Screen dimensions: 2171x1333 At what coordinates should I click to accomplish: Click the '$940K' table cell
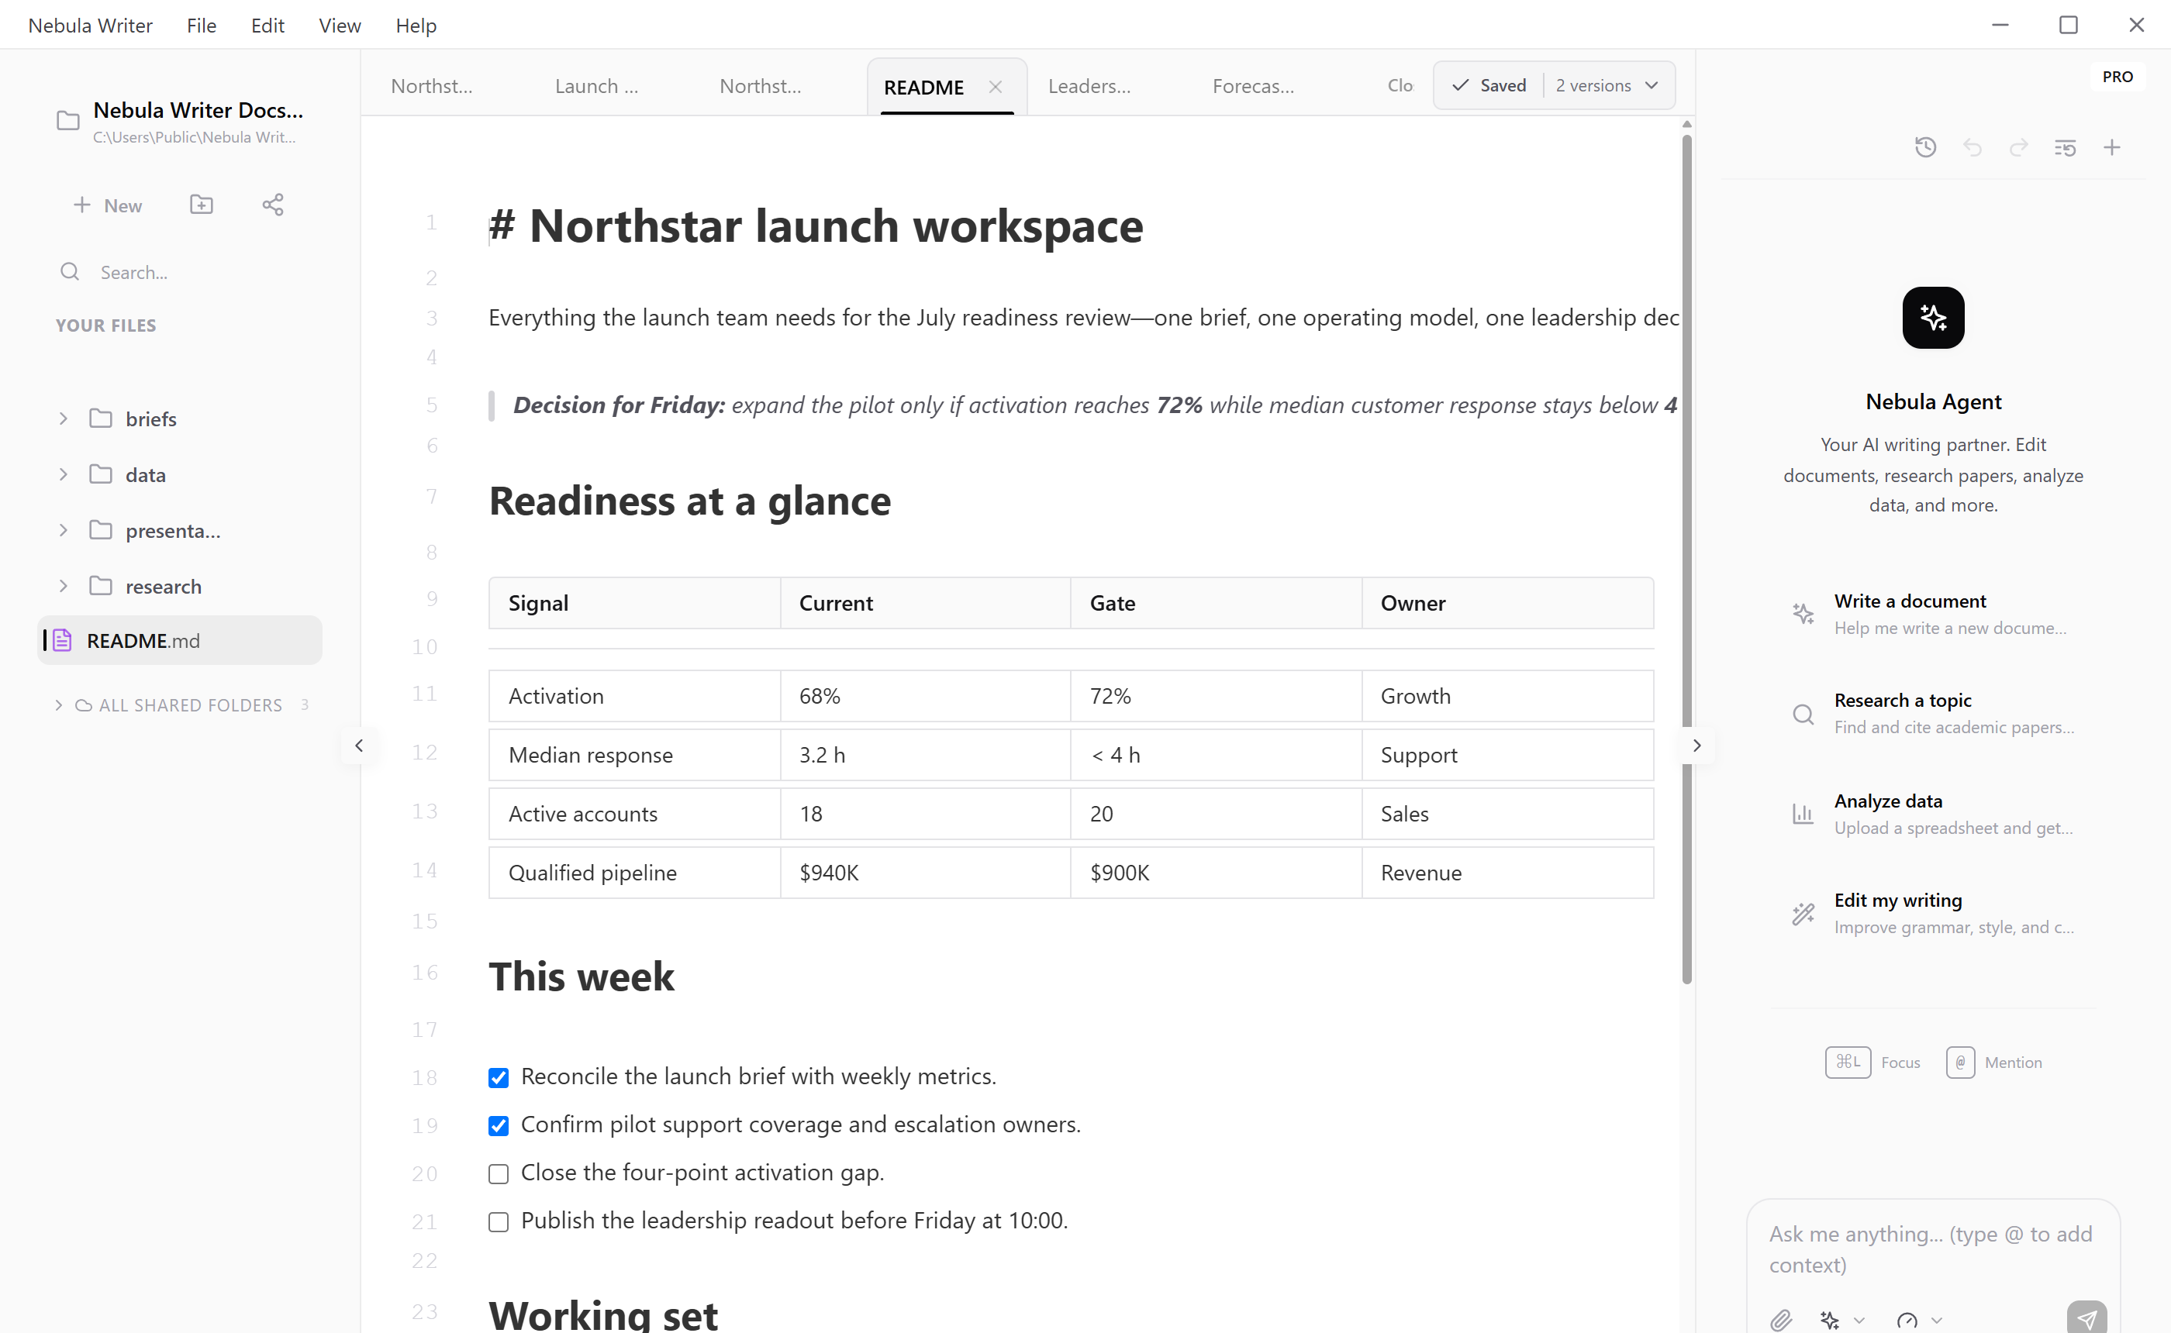point(925,873)
